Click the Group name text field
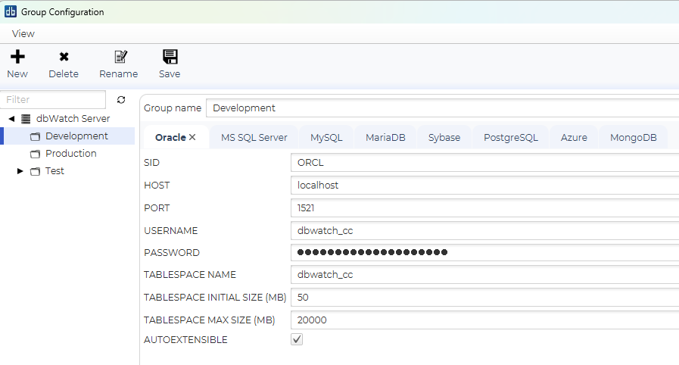 [443, 108]
